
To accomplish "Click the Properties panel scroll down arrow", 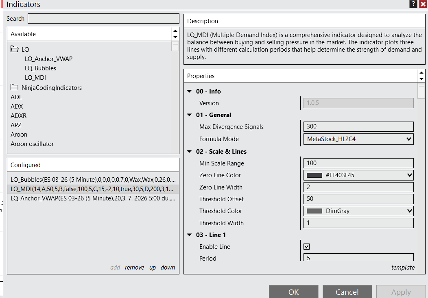I will 421,78.
